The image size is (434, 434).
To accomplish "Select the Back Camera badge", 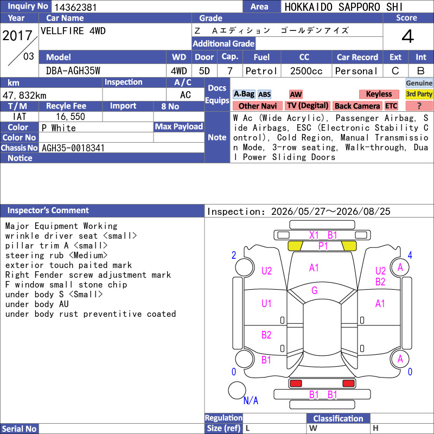I will pos(357,106).
